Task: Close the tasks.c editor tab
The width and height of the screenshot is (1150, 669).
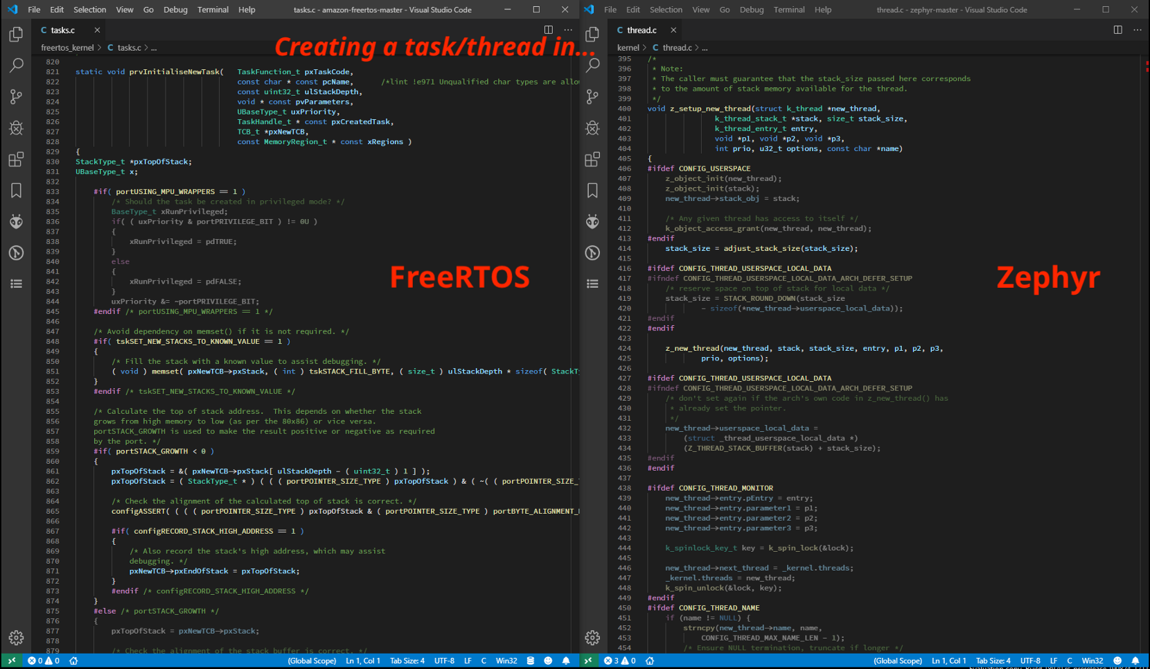Action: [x=97, y=30]
